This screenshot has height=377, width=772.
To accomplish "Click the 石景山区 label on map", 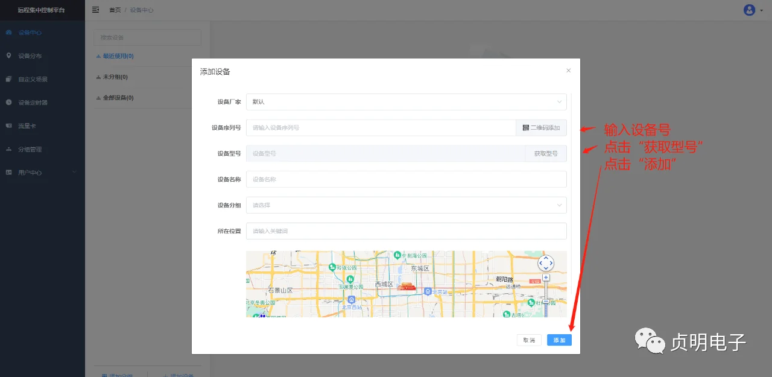I will click(x=280, y=290).
